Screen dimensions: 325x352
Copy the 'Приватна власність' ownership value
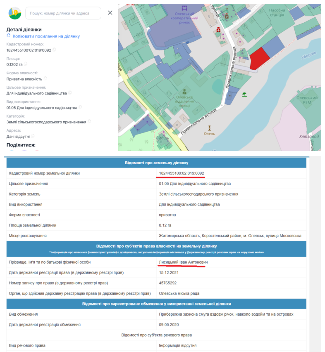[x=45, y=78]
